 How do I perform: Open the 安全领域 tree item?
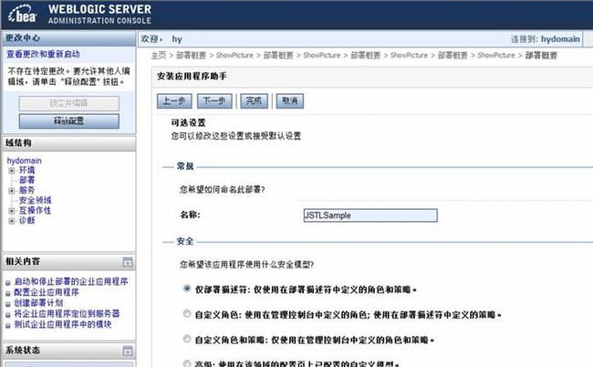point(36,200)
